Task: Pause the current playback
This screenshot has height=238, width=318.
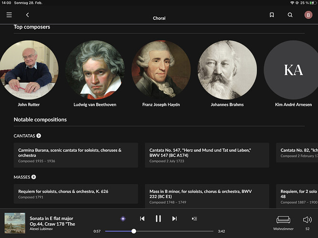Action: point(158,218)
